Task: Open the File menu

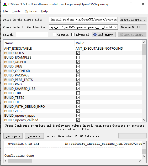Action: [6, 11]
